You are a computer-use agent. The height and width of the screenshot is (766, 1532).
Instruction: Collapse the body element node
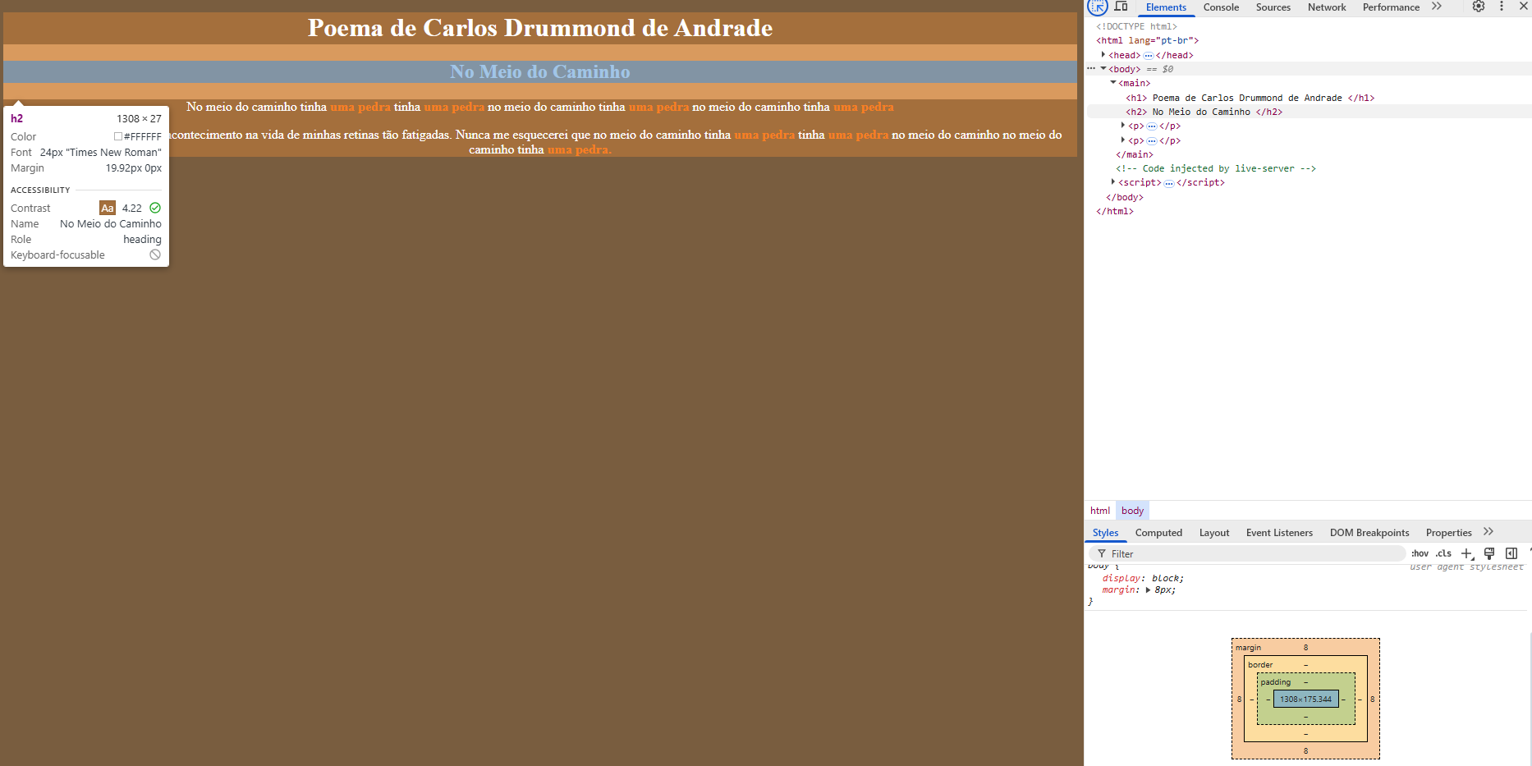(x=1103, y=69)
